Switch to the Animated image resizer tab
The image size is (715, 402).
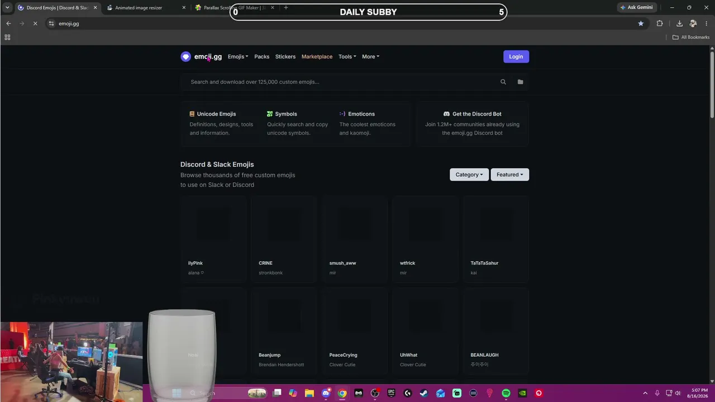click(x=145, y=8)
